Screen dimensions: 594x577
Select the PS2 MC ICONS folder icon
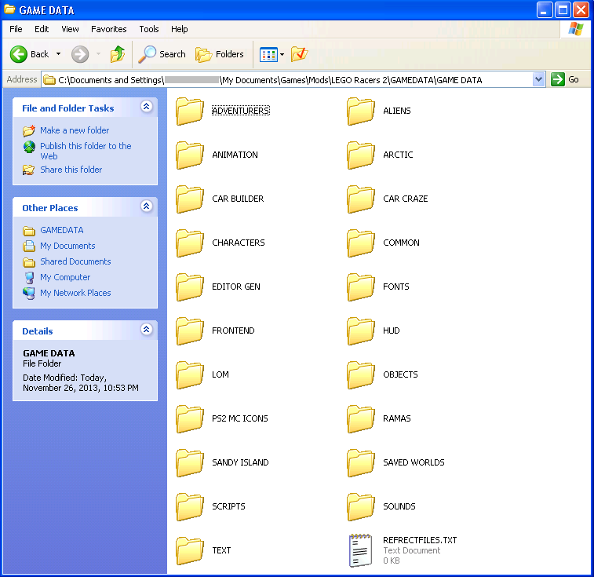pos(190,418)
